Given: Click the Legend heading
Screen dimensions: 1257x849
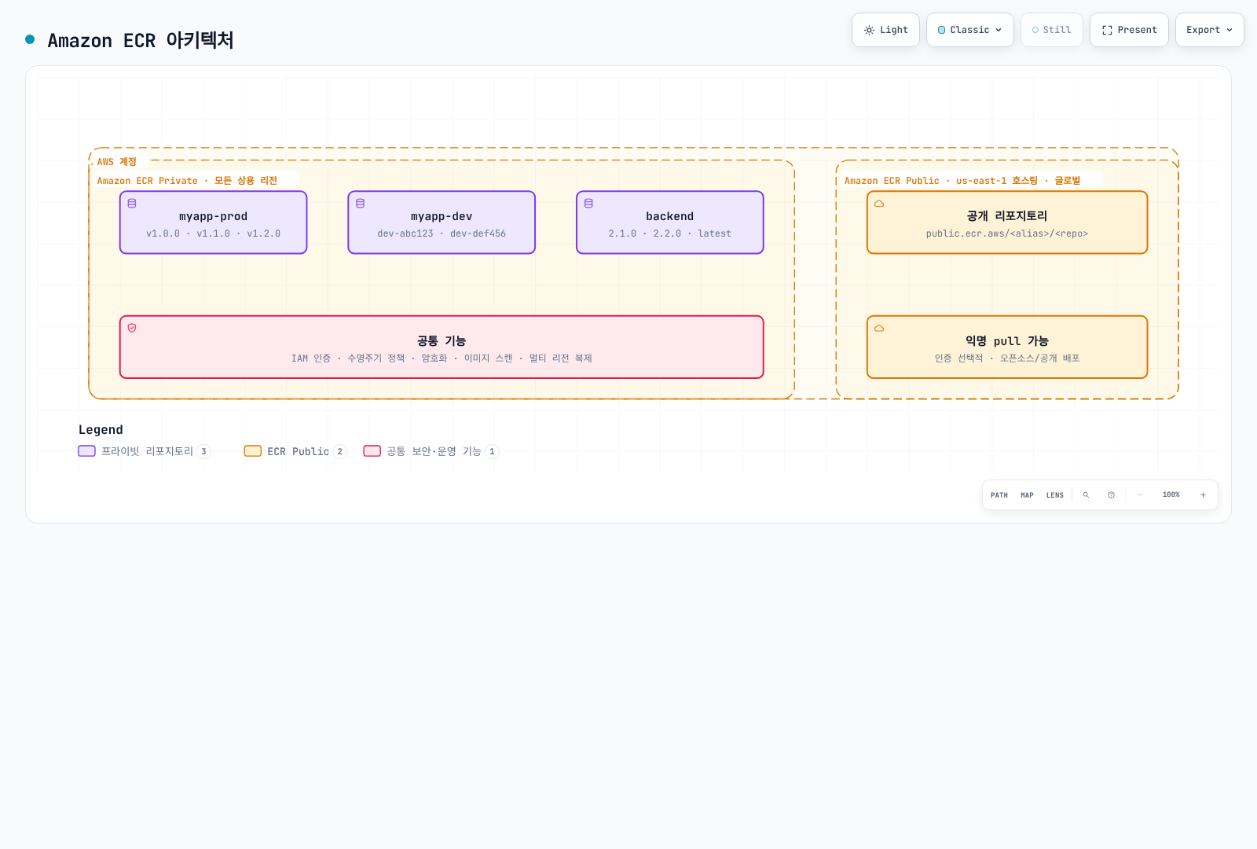Looking at the screenshot, I should [x=101, y=430].
